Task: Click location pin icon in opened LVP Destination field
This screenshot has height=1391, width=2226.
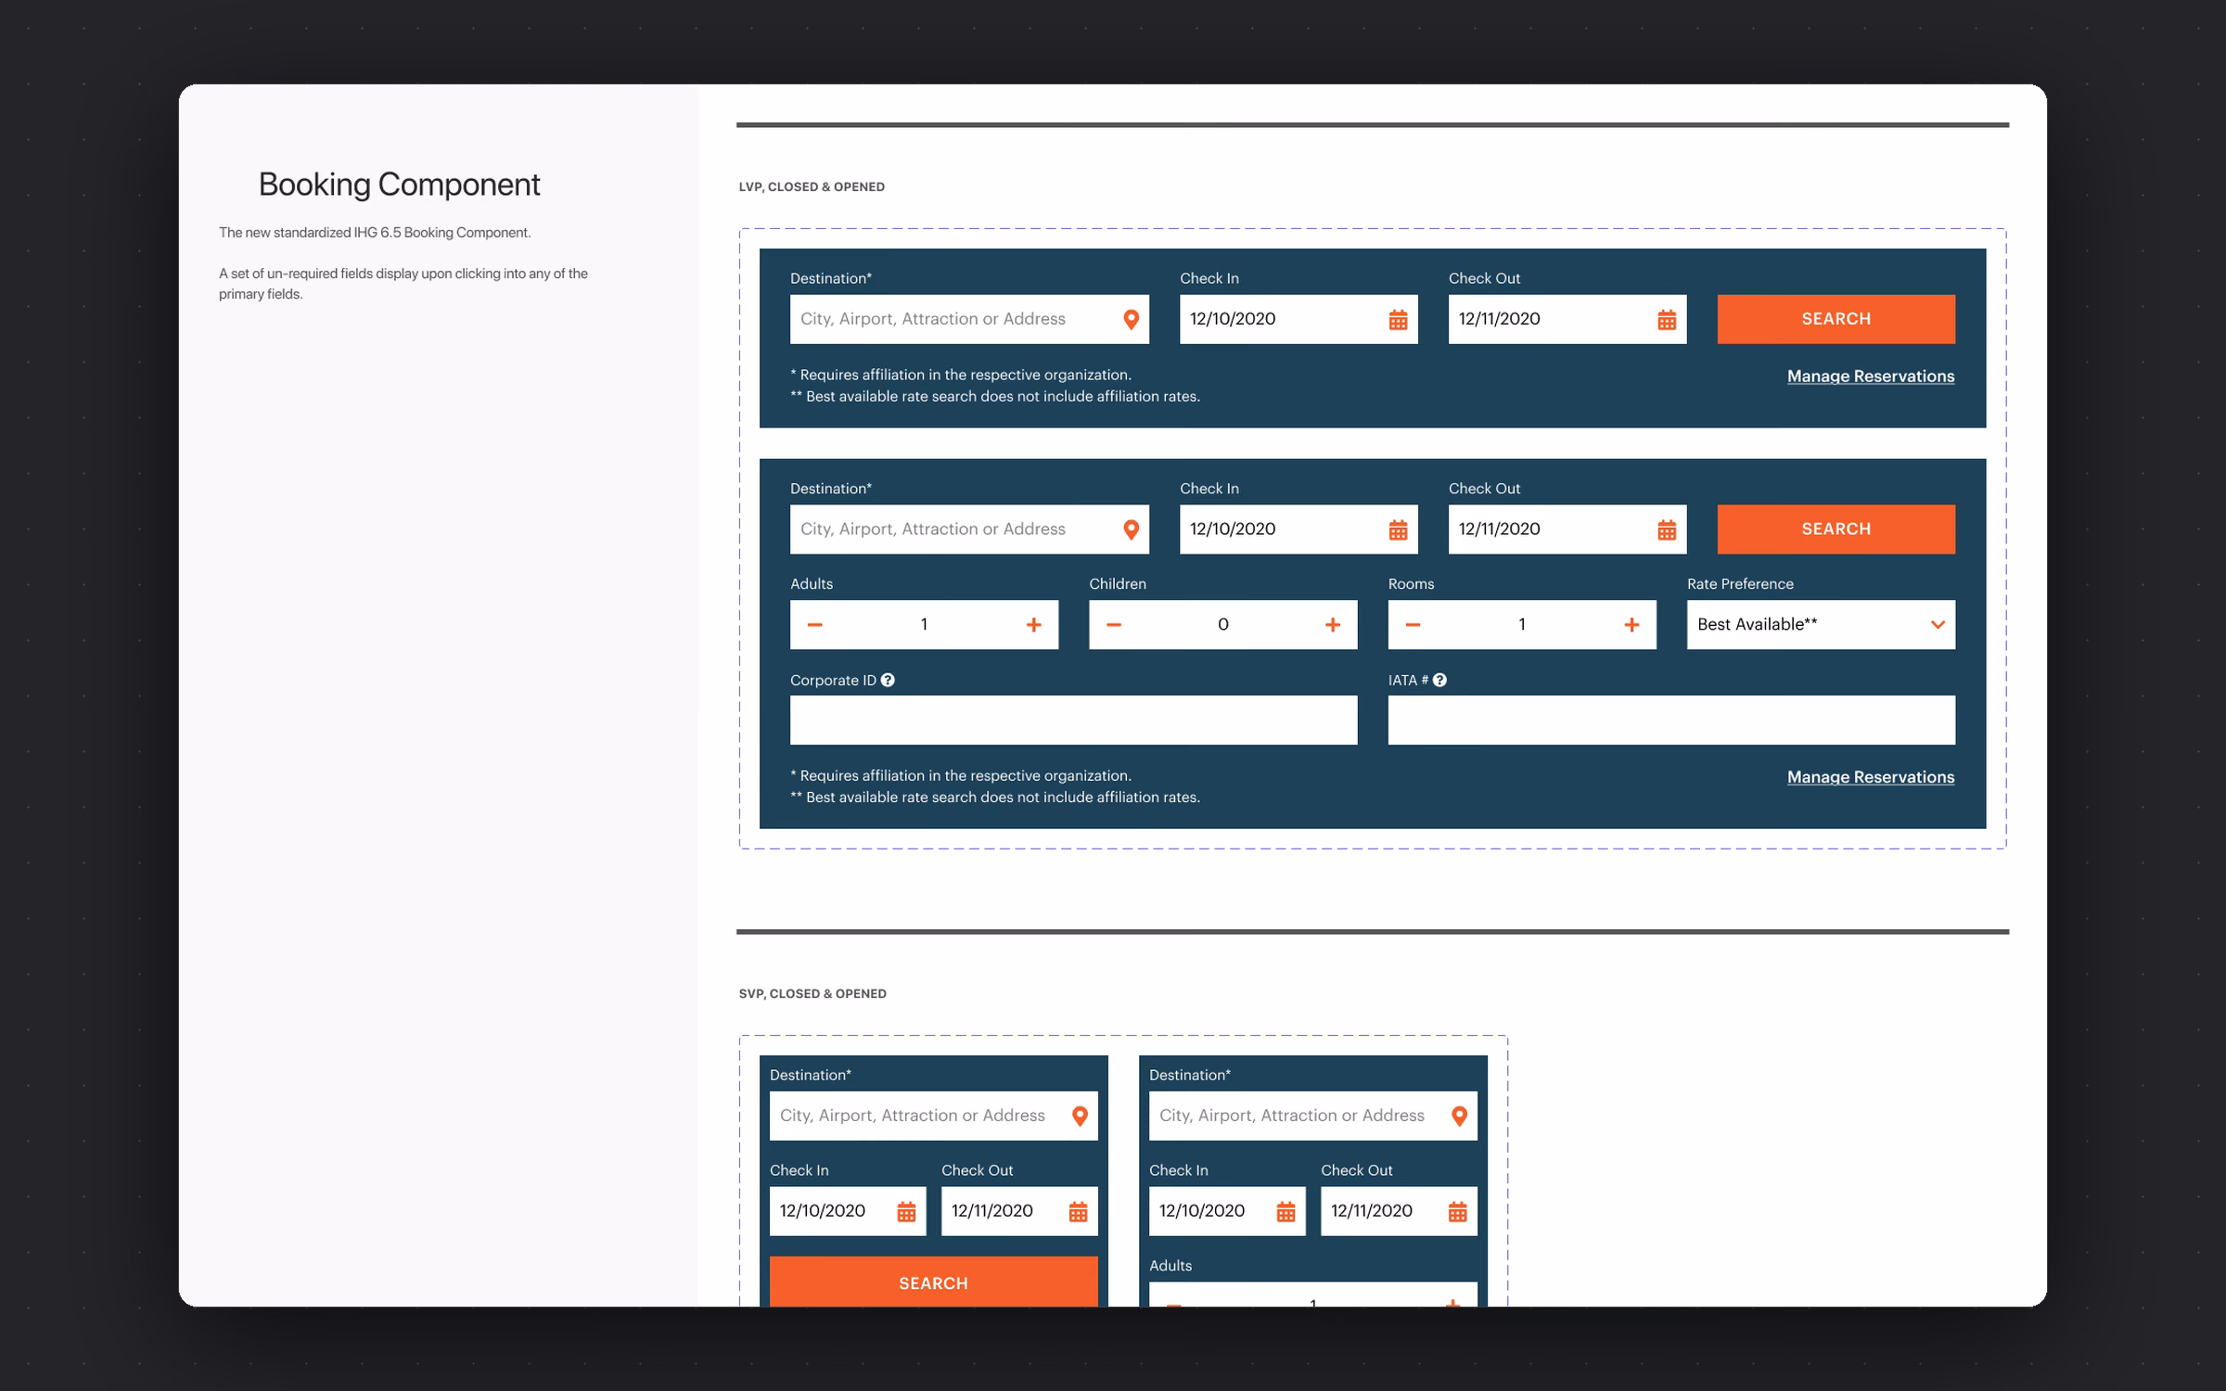Action: point(1131,530)
